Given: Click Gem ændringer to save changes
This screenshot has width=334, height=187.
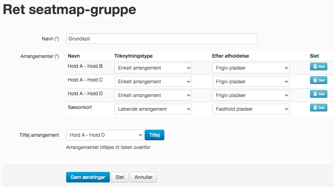Looking at the screenshot, I should (x=88, y=177).
